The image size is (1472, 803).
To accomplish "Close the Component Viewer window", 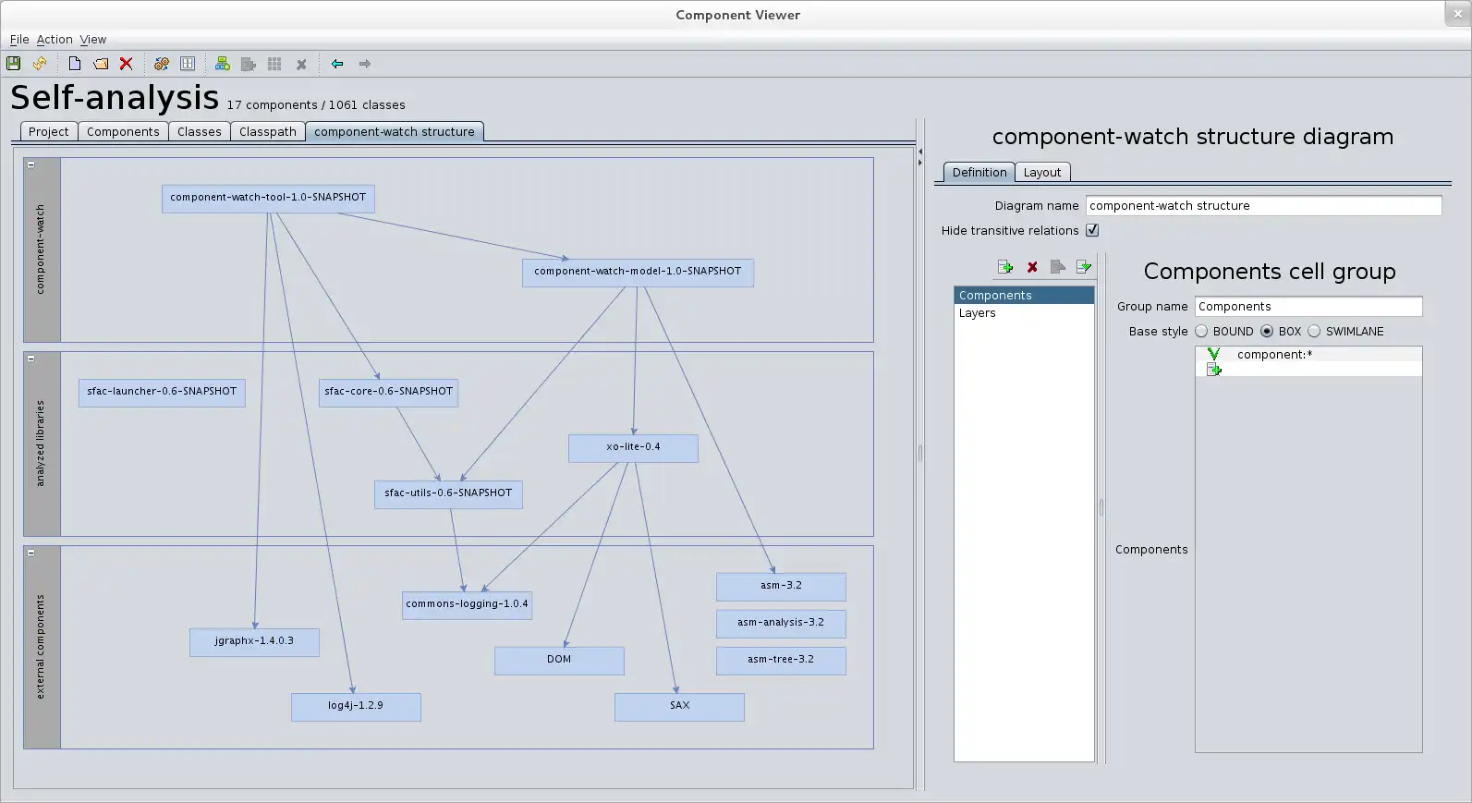I will pos(1456,14).
